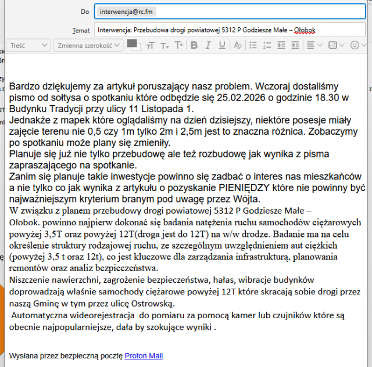
Task: Click the Do recipient label button
Action: coord(85,11)
